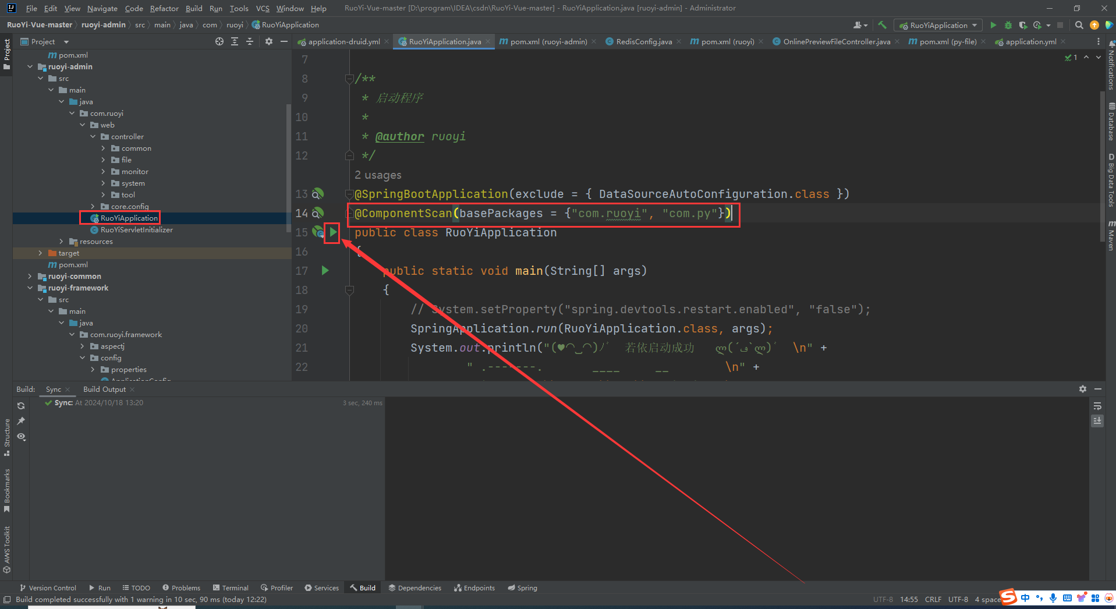Screen dimensions: 1116x609
Task: Open Project panel settings gear
Action: tap(268, 41)
